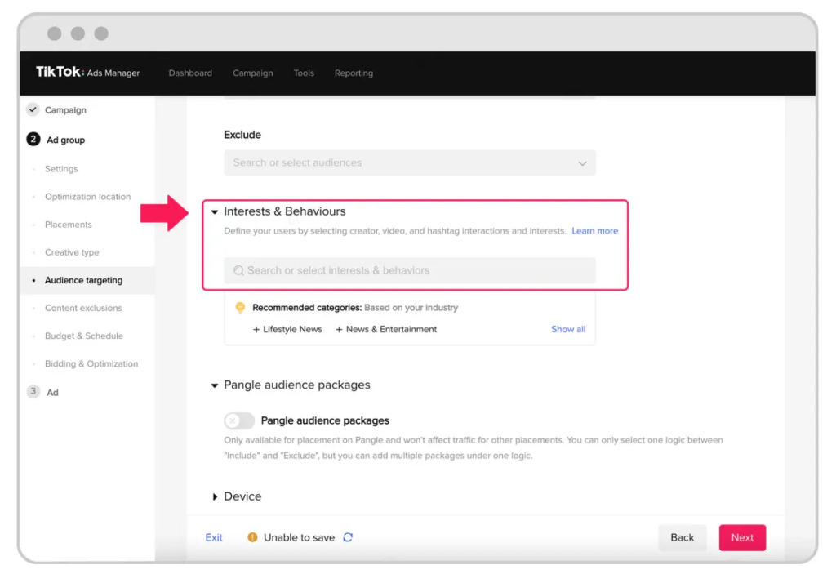Viewport: 836px width, 574px height.
Task: Collapse the Interests & Behaviours section
Action: pos(215,211)
